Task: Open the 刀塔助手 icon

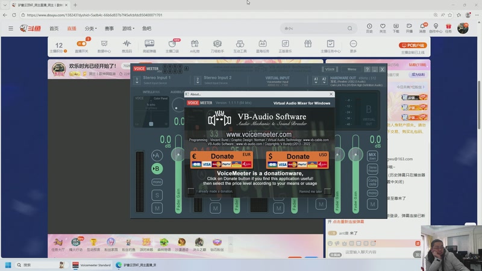Action: click(218, 46)
